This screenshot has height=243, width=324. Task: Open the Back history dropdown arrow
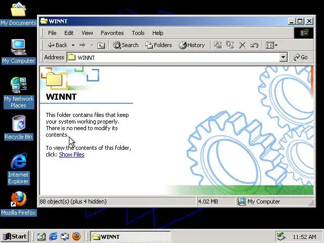click(73, 45)
